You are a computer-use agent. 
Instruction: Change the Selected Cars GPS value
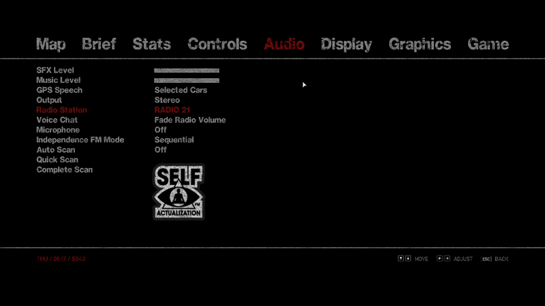point(181,90)
